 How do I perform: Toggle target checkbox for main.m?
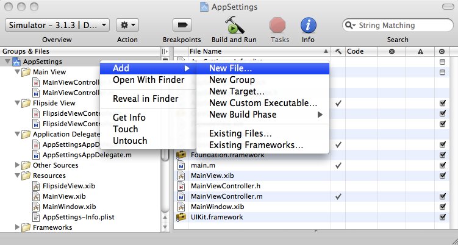tap(442, 165)
